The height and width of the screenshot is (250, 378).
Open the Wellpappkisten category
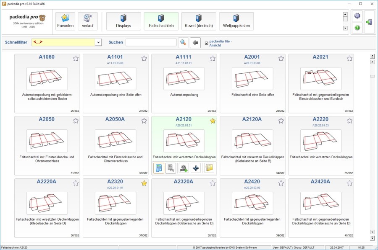point(236,21)
